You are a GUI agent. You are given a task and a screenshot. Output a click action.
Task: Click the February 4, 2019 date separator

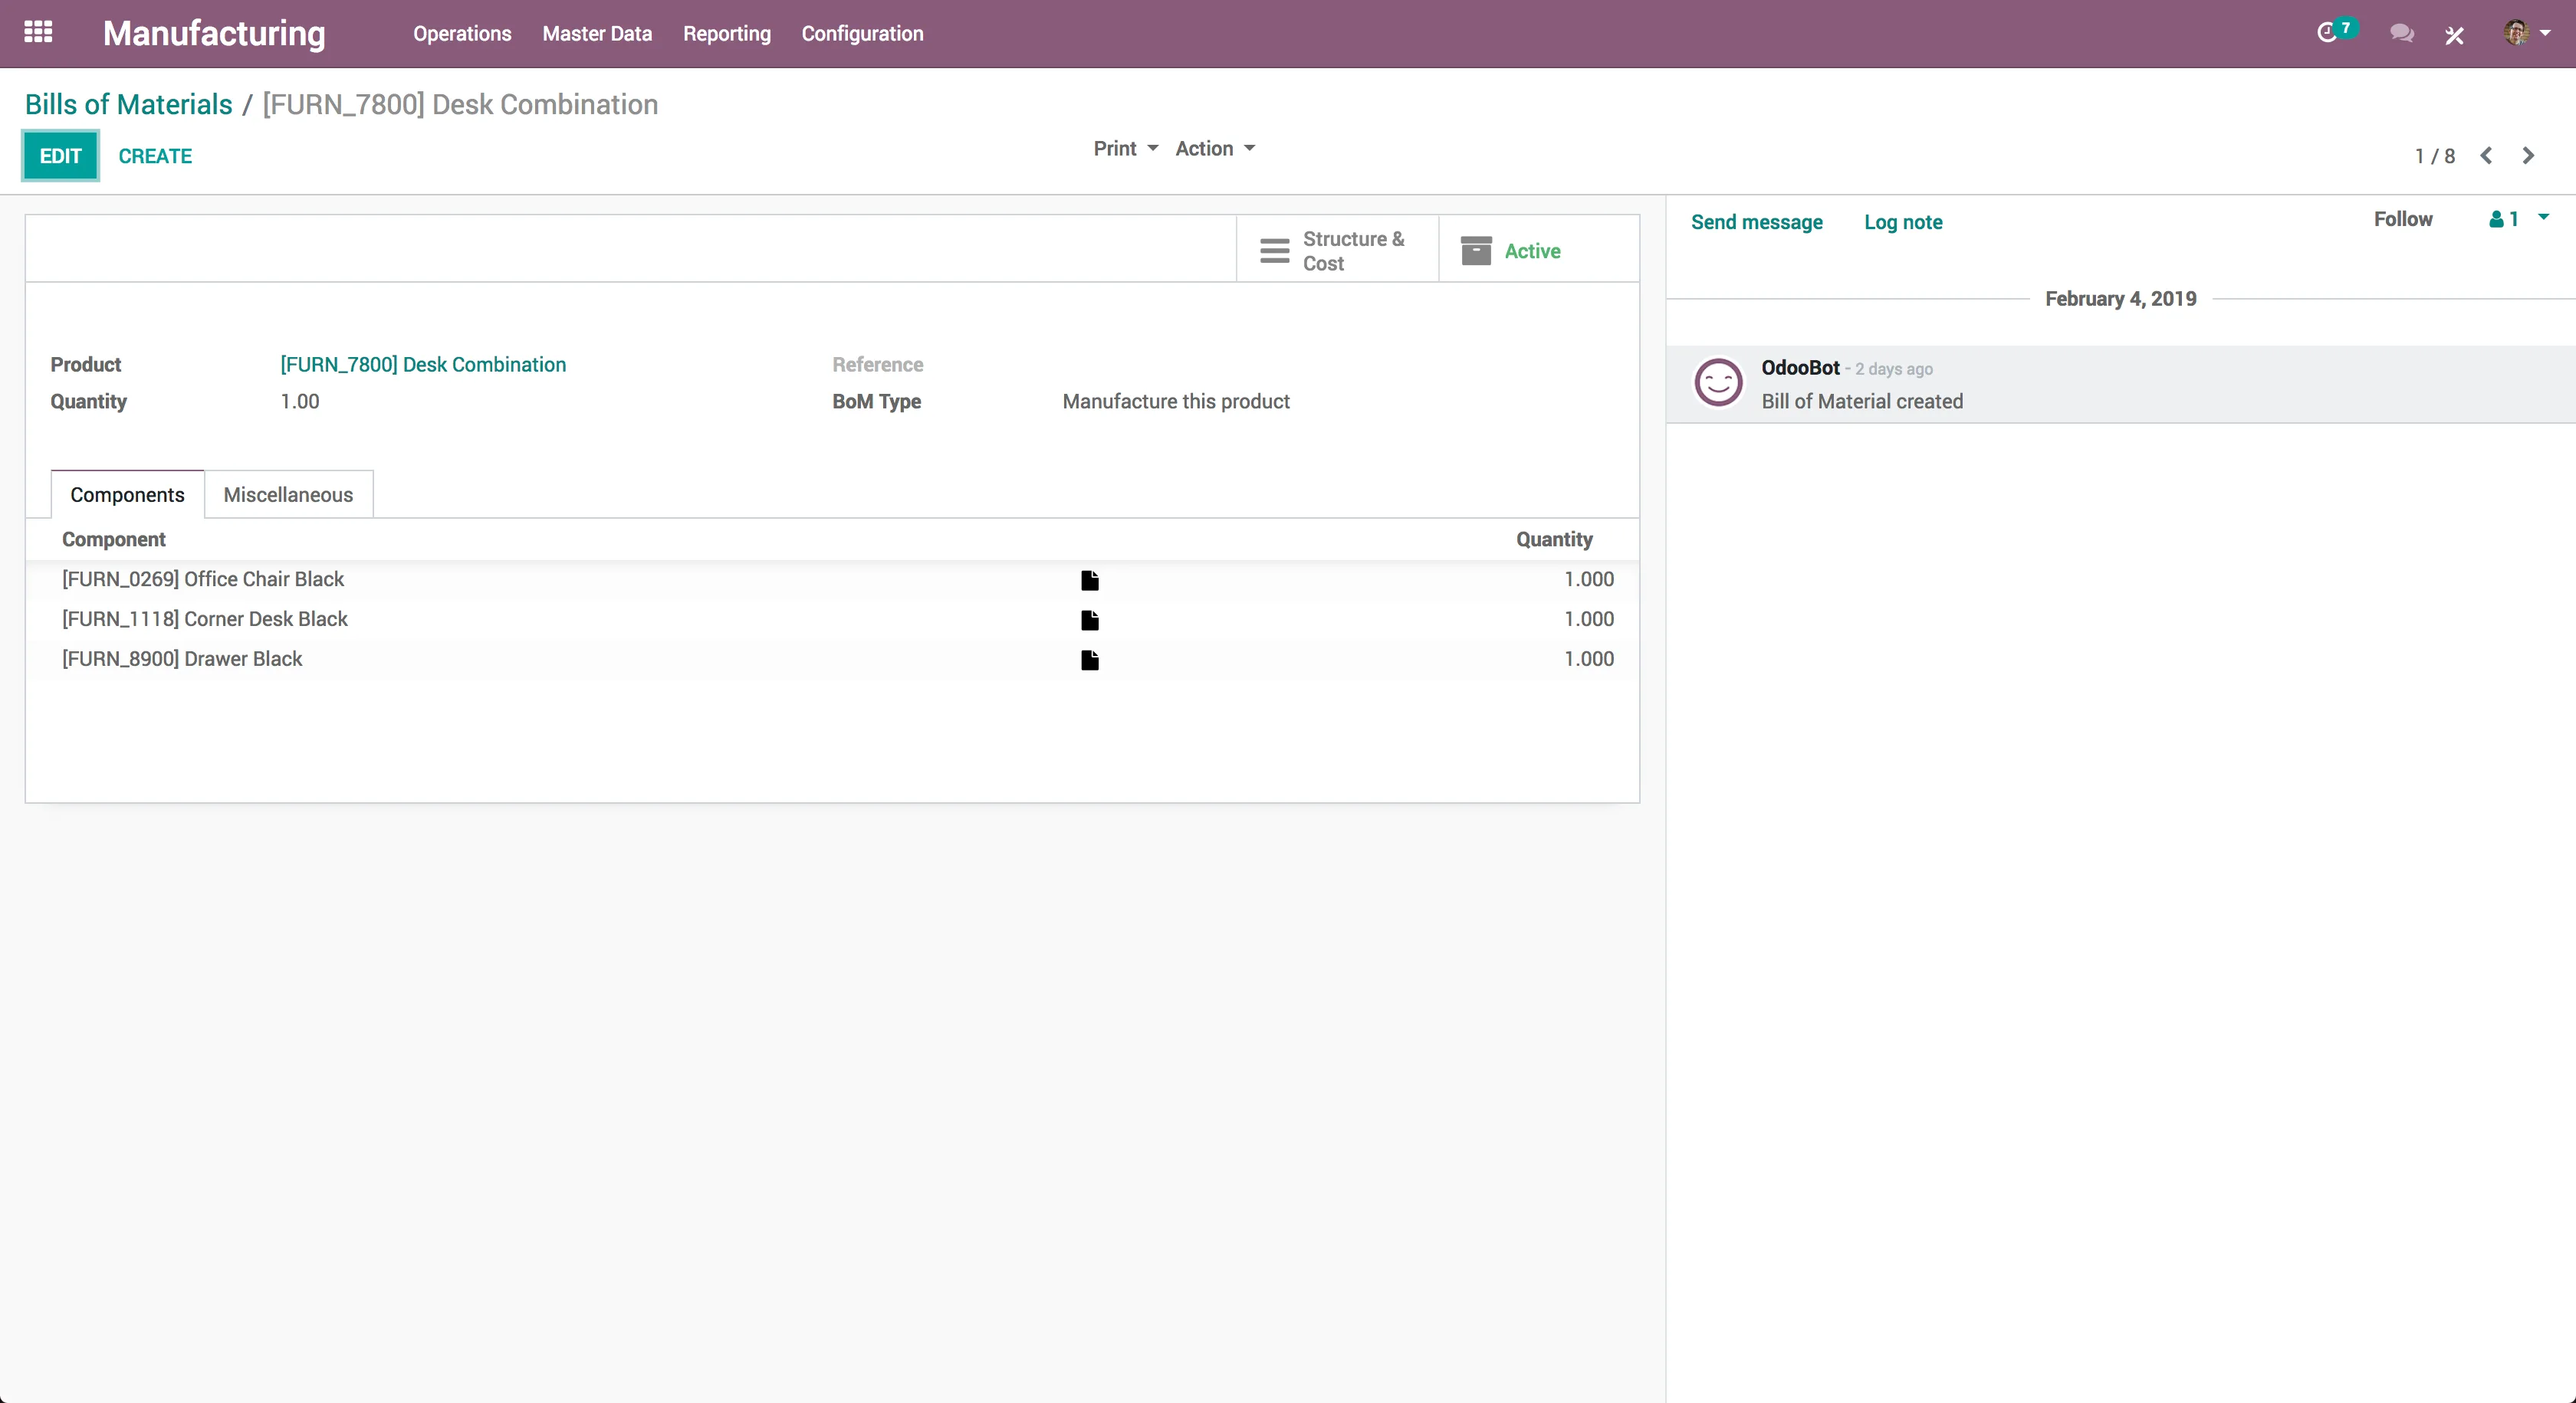point(2120,299)
